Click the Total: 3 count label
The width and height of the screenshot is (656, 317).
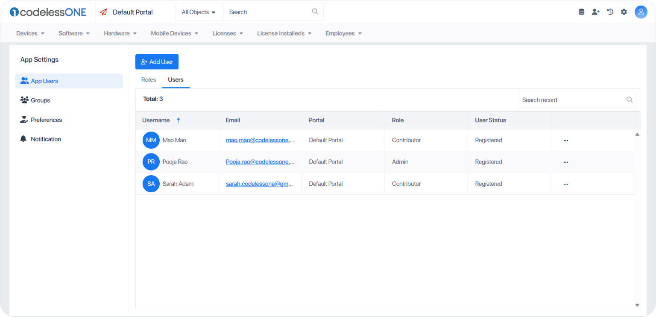tap(153, 99)
